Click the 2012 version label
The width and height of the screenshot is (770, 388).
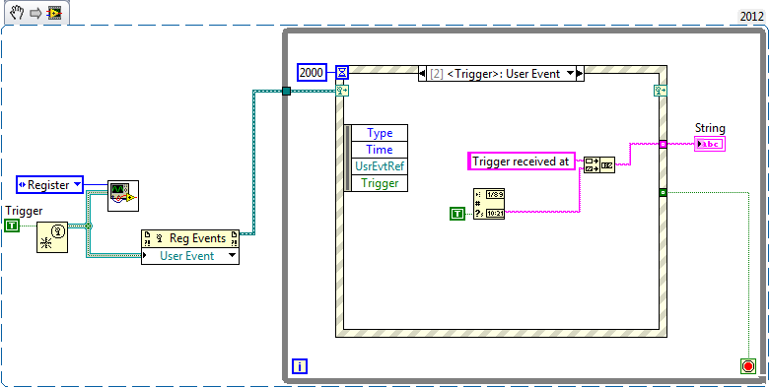(751, 16)
